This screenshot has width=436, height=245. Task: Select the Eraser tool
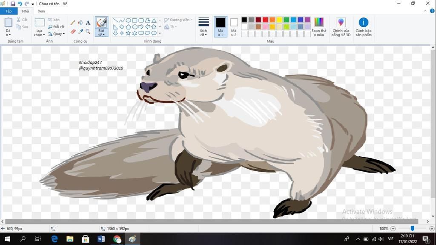coord(73,32)
